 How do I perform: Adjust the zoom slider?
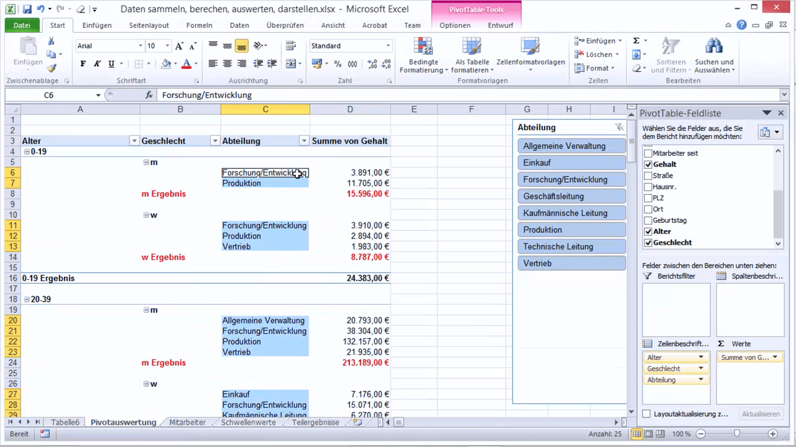(738, 434)
